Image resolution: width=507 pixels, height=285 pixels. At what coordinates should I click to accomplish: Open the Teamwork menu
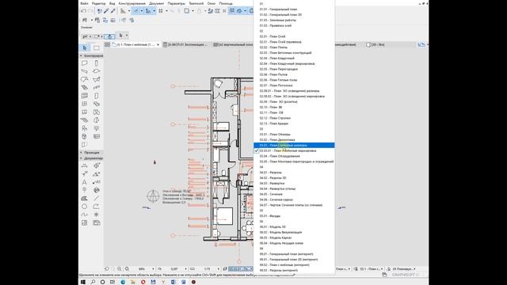pyautogui.click(x=196, y=3)
